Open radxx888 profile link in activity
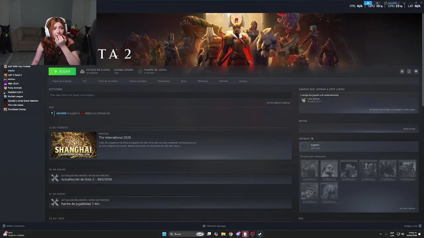This screenshot has width=424, height=238. click(61, 113)
